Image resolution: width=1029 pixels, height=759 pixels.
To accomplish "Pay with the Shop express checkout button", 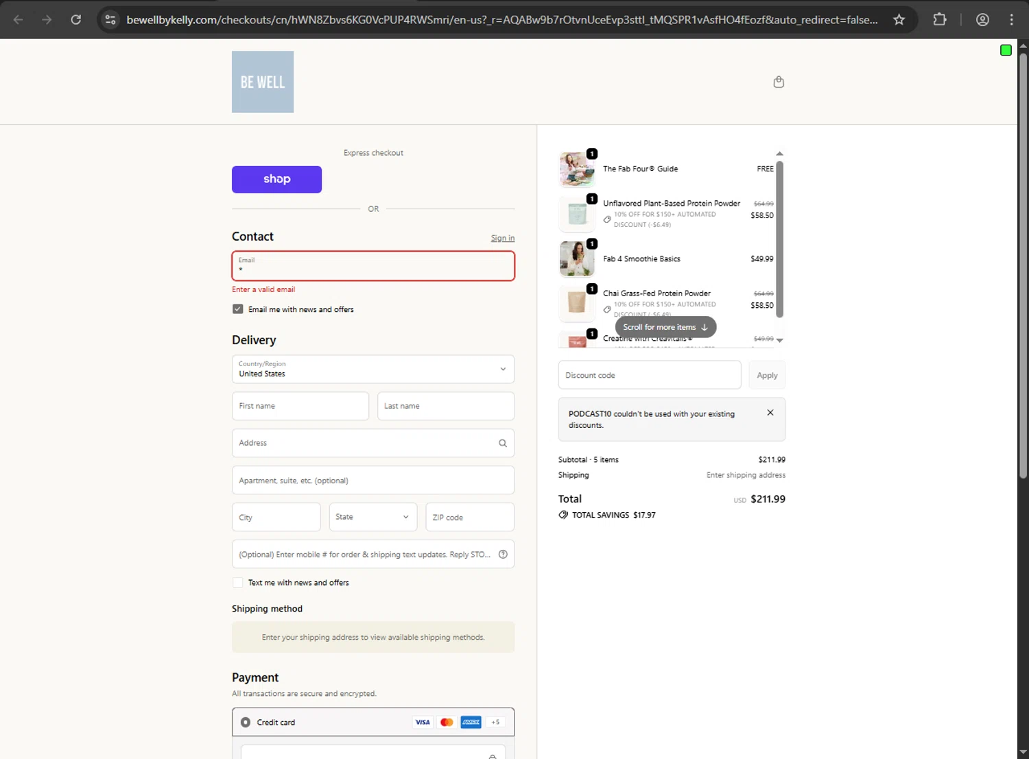I will pyautogui.click(x=276, y=179).
